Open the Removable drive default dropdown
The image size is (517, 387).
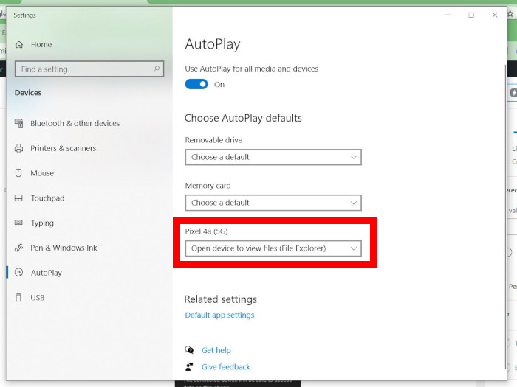[x=273, y=157]
